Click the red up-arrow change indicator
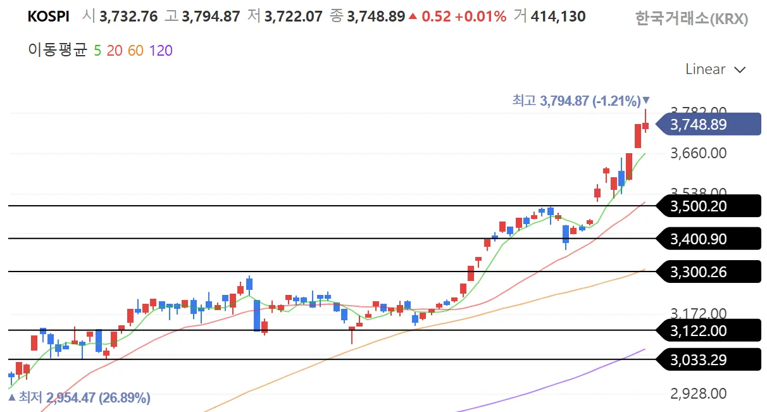767x412 pixels. coord(413,17)
